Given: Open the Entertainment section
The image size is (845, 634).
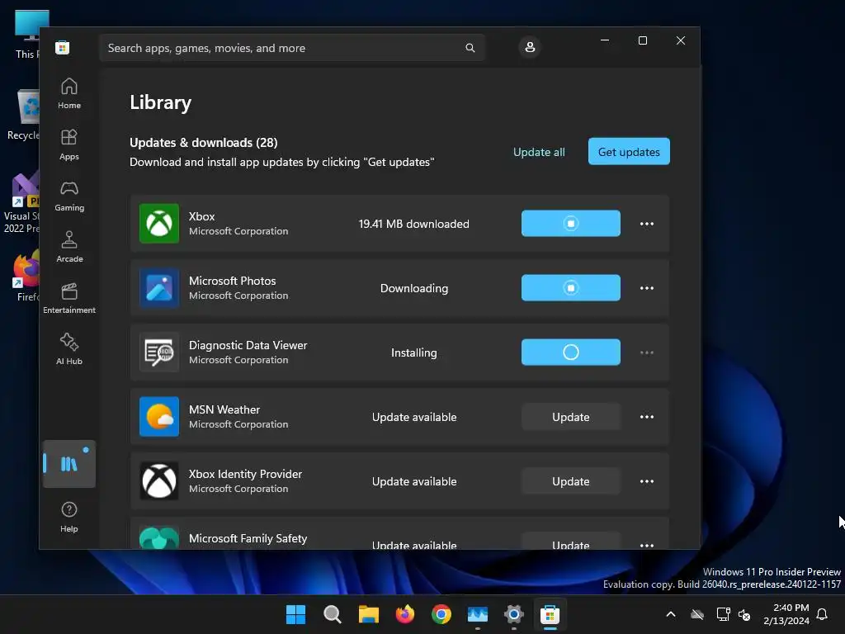Looking at the screenshot, I should click(x=69, y=299).
